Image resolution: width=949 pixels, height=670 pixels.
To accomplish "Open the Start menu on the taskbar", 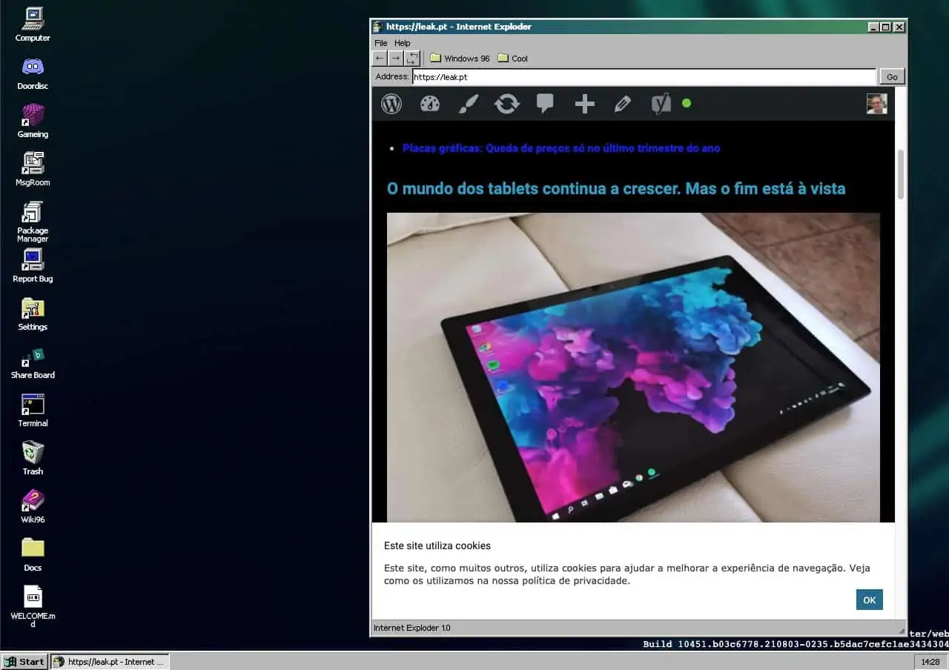I will click(25, 662).
